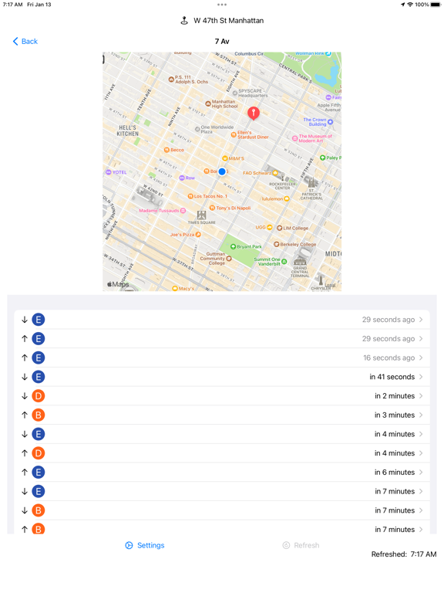The width and height of the screenshot is (444, 593).
Task: Tap the Summit One Vanderbilt marker
Action: [x=284, y=261]
